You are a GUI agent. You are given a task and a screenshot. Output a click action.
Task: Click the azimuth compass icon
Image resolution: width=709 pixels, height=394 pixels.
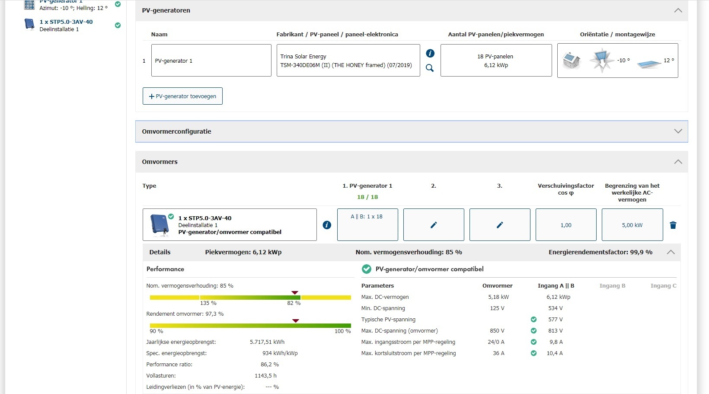[602, 61]
